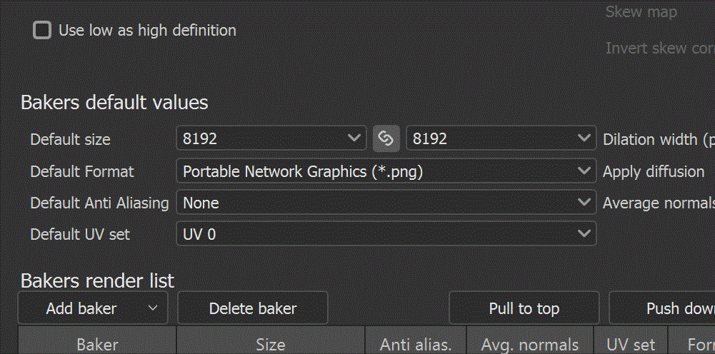
Task: Open the Default UV set dropdown
Action: click(386, 234)
